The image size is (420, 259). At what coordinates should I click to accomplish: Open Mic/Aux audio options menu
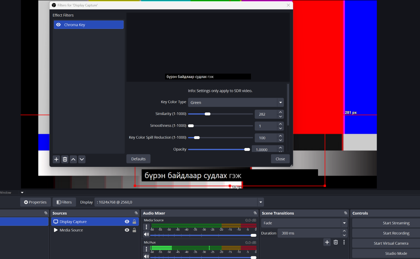(146, 249)
